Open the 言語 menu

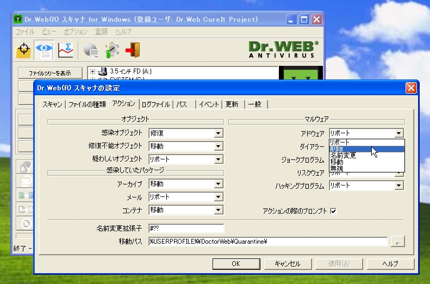point(101,32)
